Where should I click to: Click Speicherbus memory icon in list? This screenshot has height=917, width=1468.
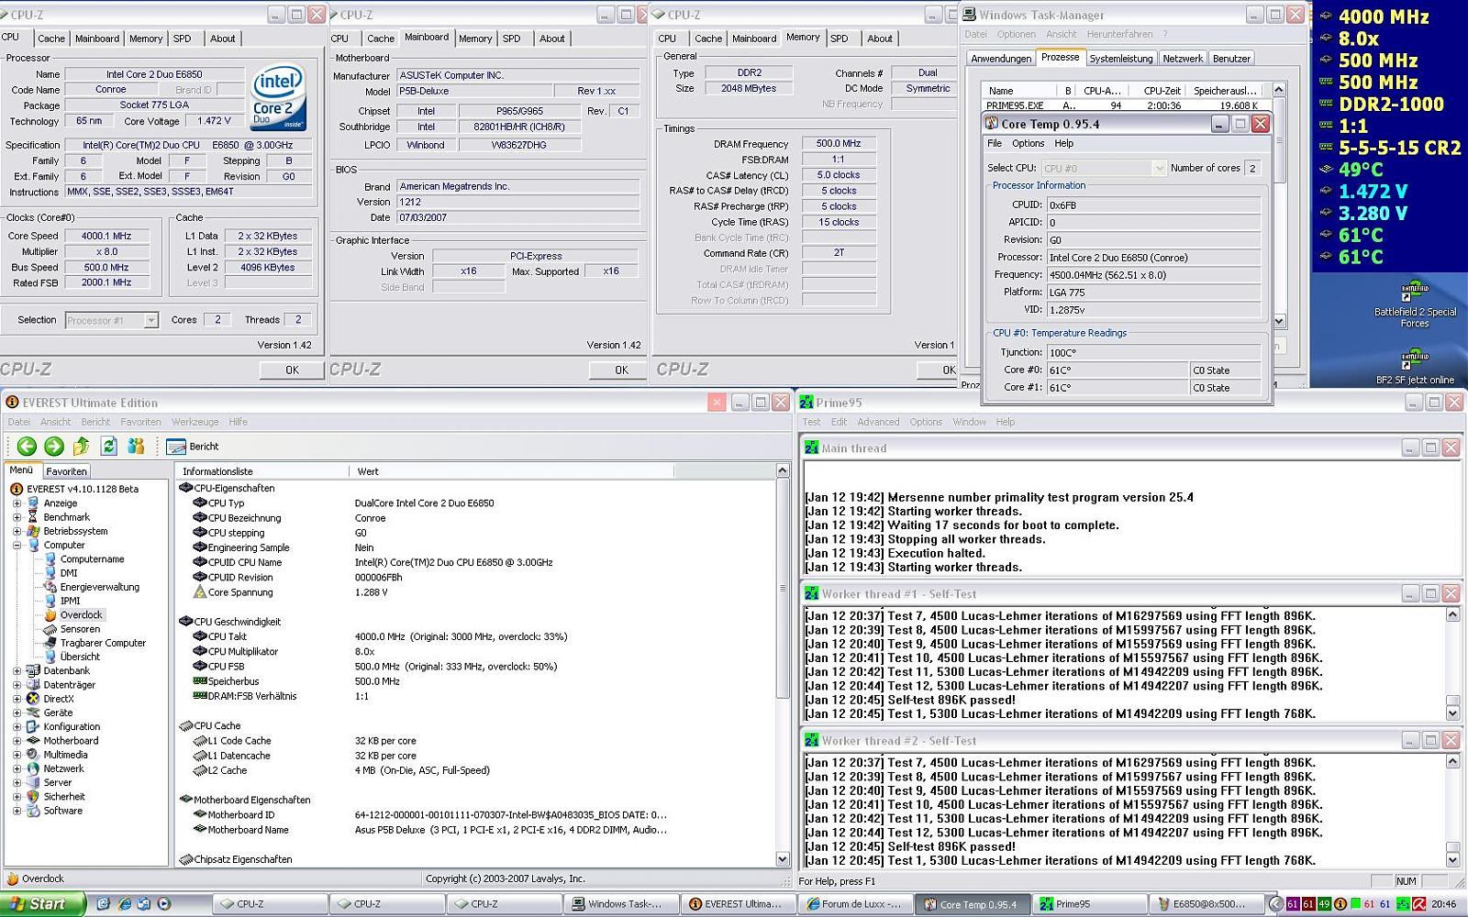[x=199, y=681]
